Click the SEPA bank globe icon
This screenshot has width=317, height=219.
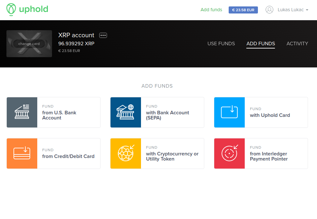click(x=126, y=112)
